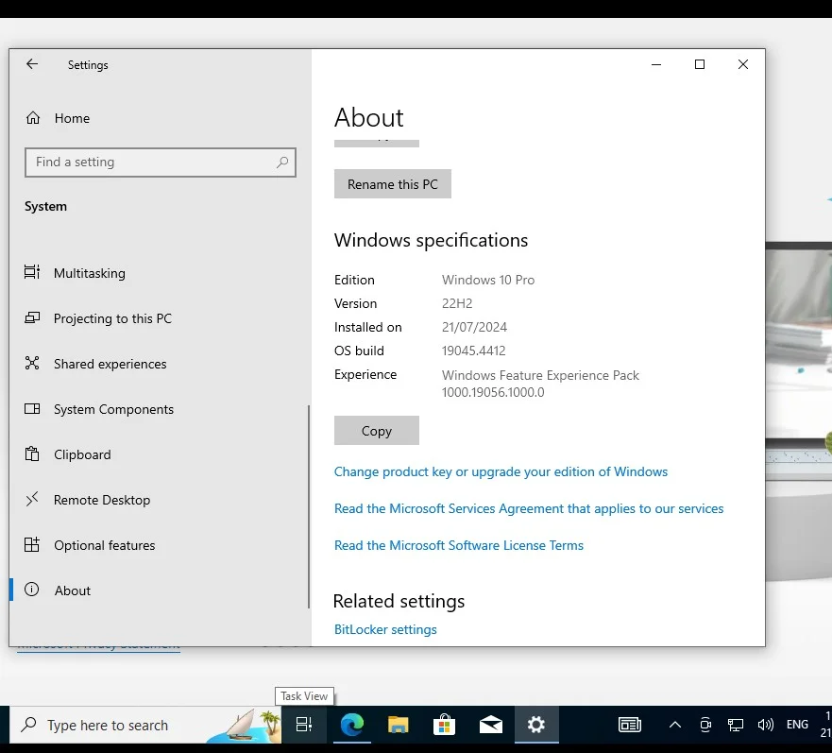This screenshot has width=832, height=753.
Task: Click the OS build value 19045.4412
Action: point(474,351)
